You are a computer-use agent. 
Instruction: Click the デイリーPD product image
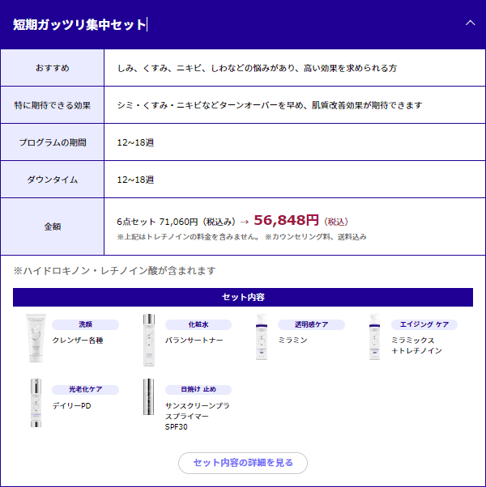36,402
